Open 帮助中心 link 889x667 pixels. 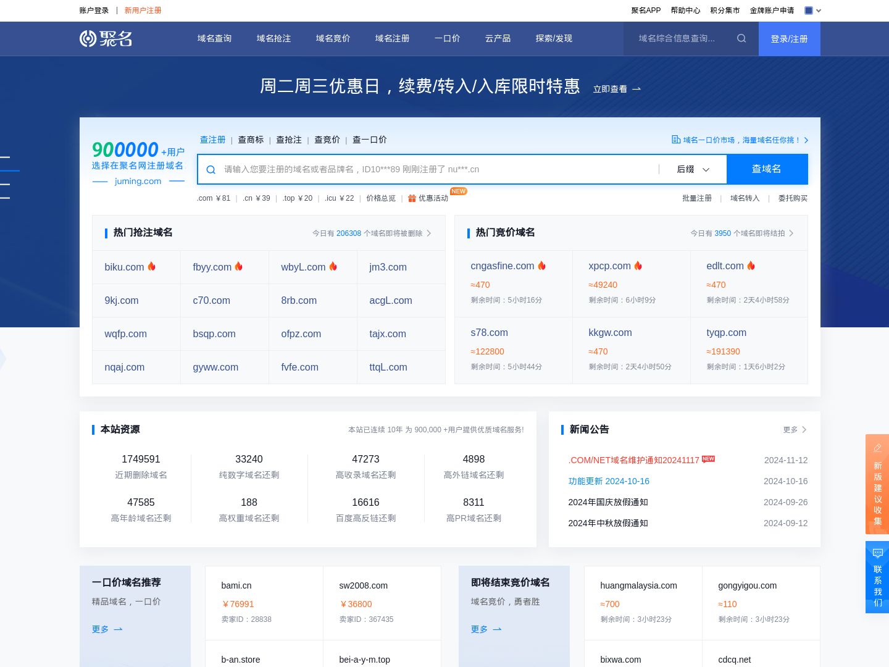685,10
